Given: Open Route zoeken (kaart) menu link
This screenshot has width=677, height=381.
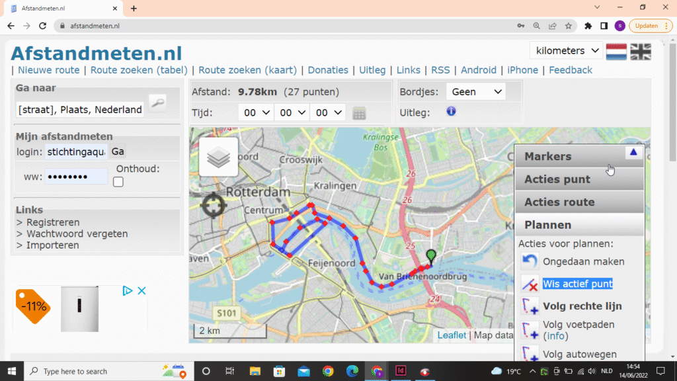Looking at the screenshot, I should 247,70.
